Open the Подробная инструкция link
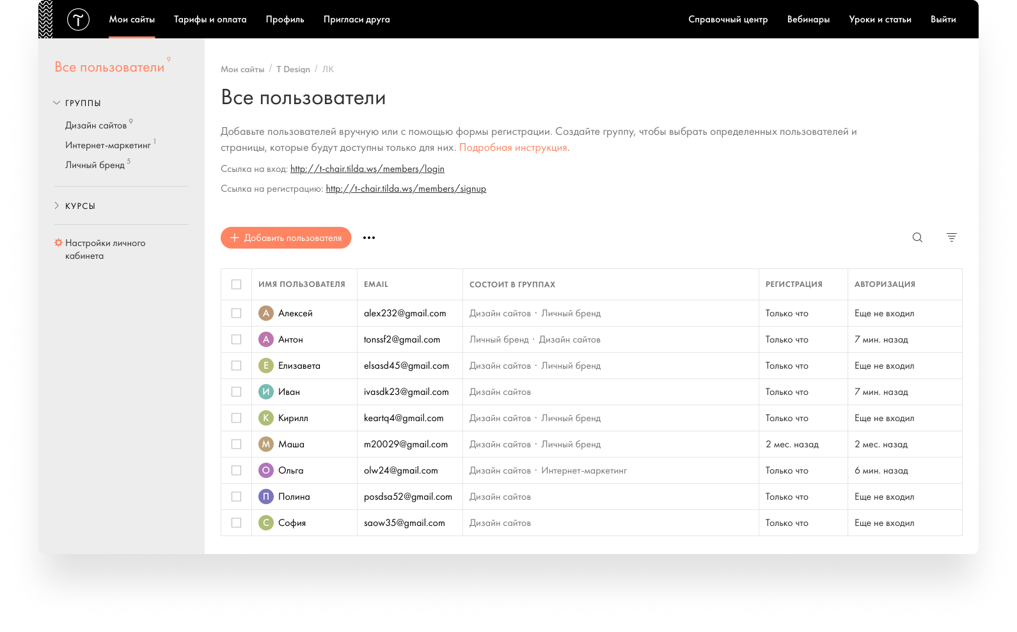The width and height of the screenshot is (1017, 632). coord(513,148)
